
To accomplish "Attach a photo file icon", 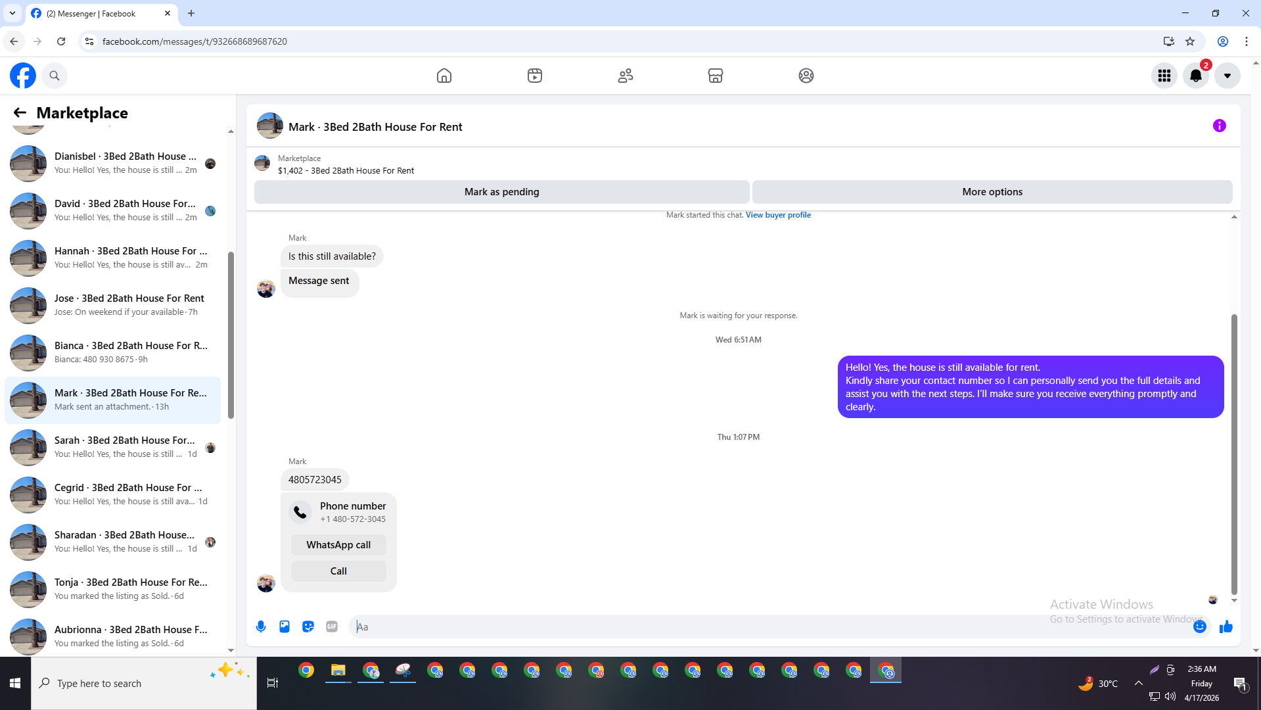I will pos(285,627).
